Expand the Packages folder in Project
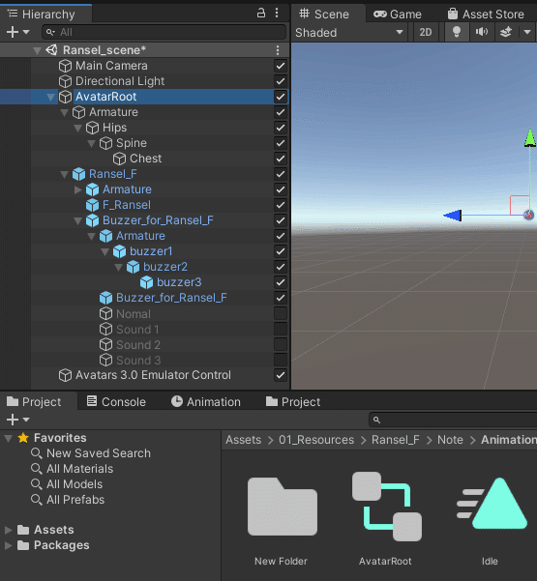The image size is (537, 581). (8, 545)
